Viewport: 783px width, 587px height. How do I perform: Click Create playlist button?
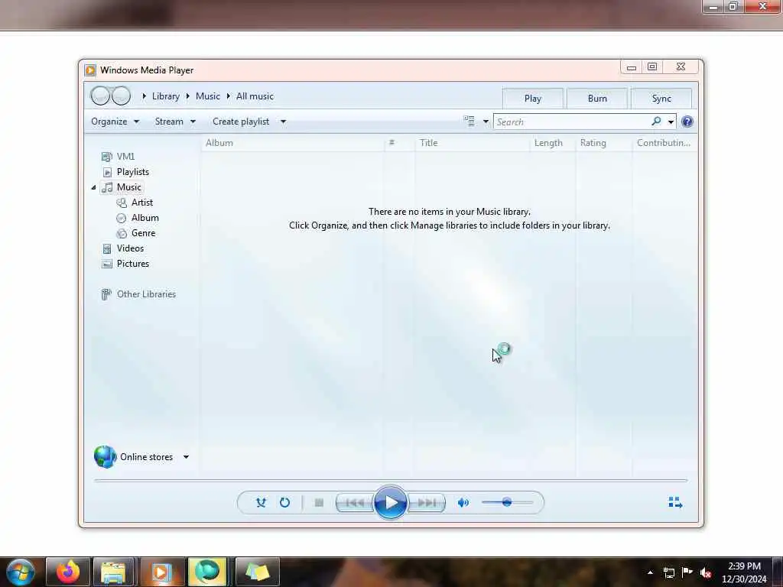pyautogui.click(x=241, y=122)
